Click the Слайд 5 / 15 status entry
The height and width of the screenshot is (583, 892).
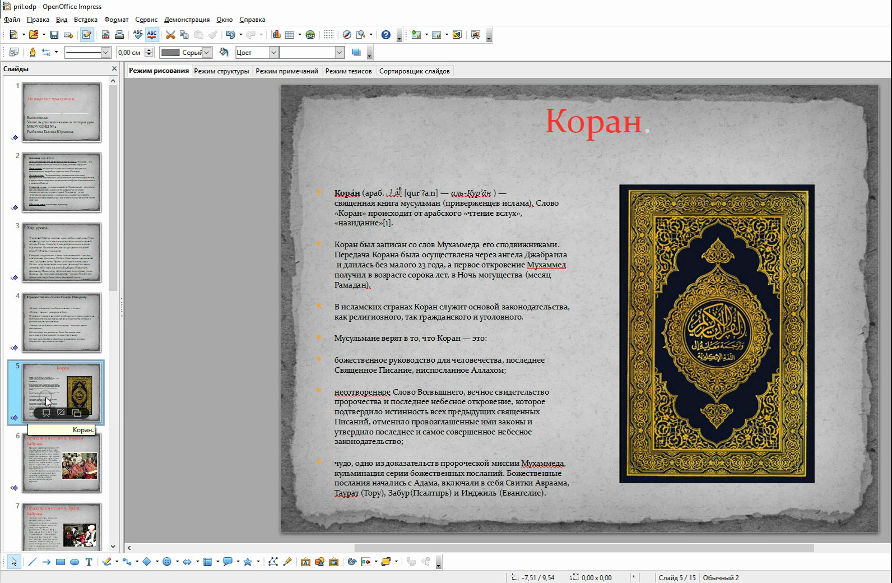(x=676, y=577)
